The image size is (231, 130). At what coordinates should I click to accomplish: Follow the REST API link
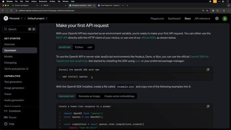pos(62,38)
